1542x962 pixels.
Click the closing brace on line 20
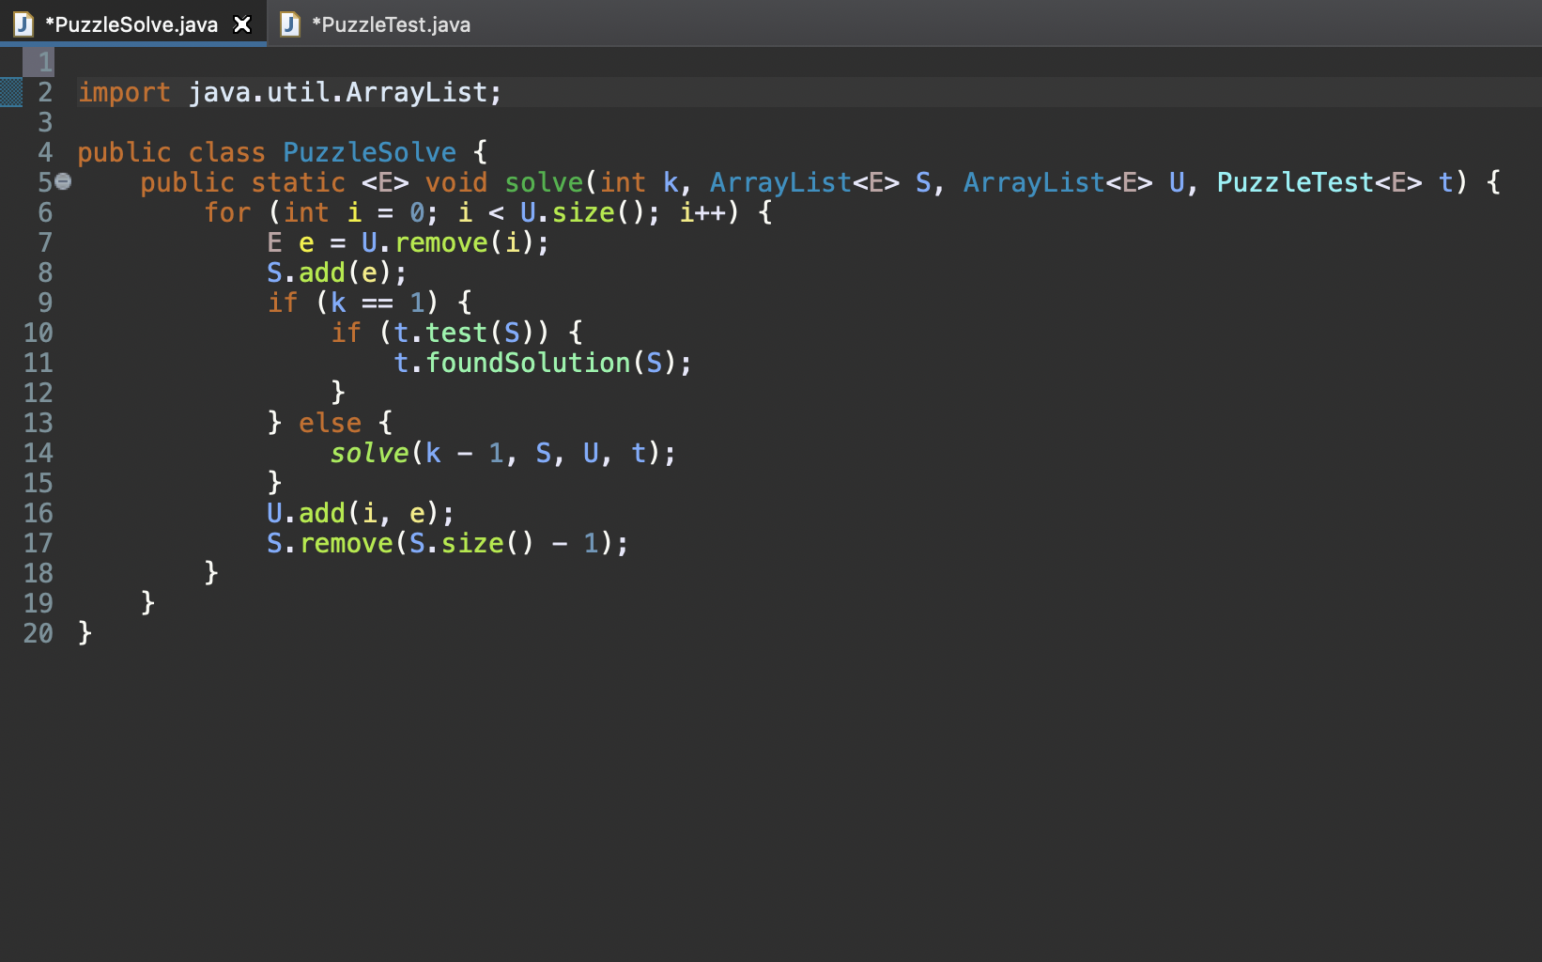pos(85,633)
